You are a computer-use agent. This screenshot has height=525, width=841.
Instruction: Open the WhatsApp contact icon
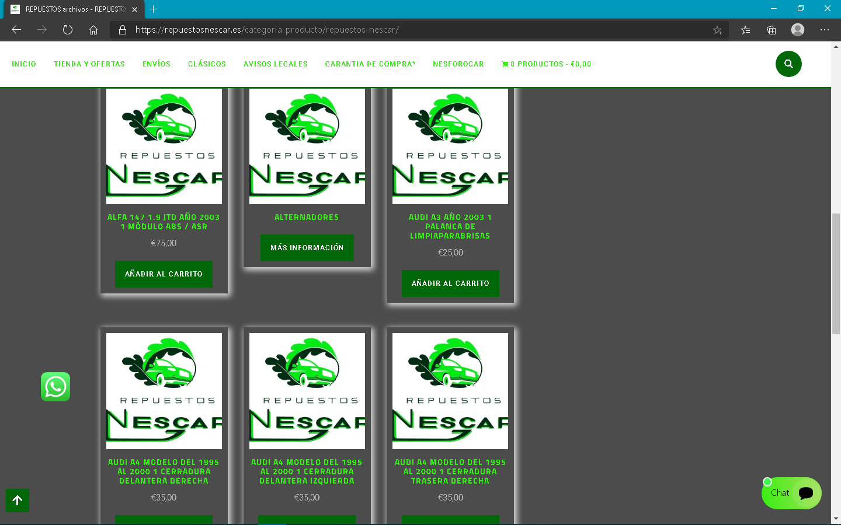[55, 387]
